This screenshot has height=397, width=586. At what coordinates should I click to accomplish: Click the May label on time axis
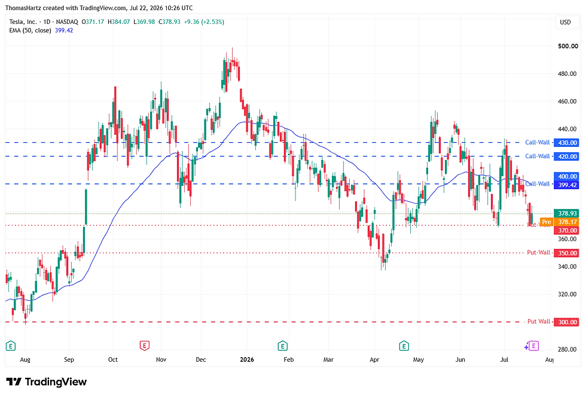[418, 359]
